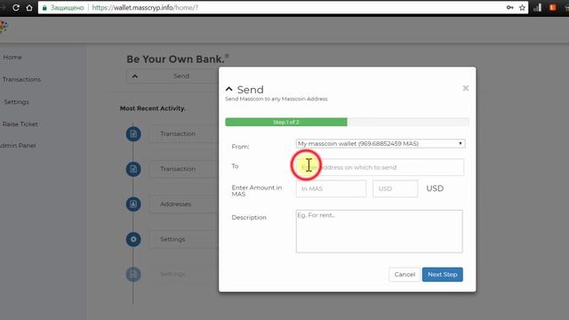The width and height of the screenshot is (569, 320).
Task: Click the To address input field
Action: [x=380, y=167]
